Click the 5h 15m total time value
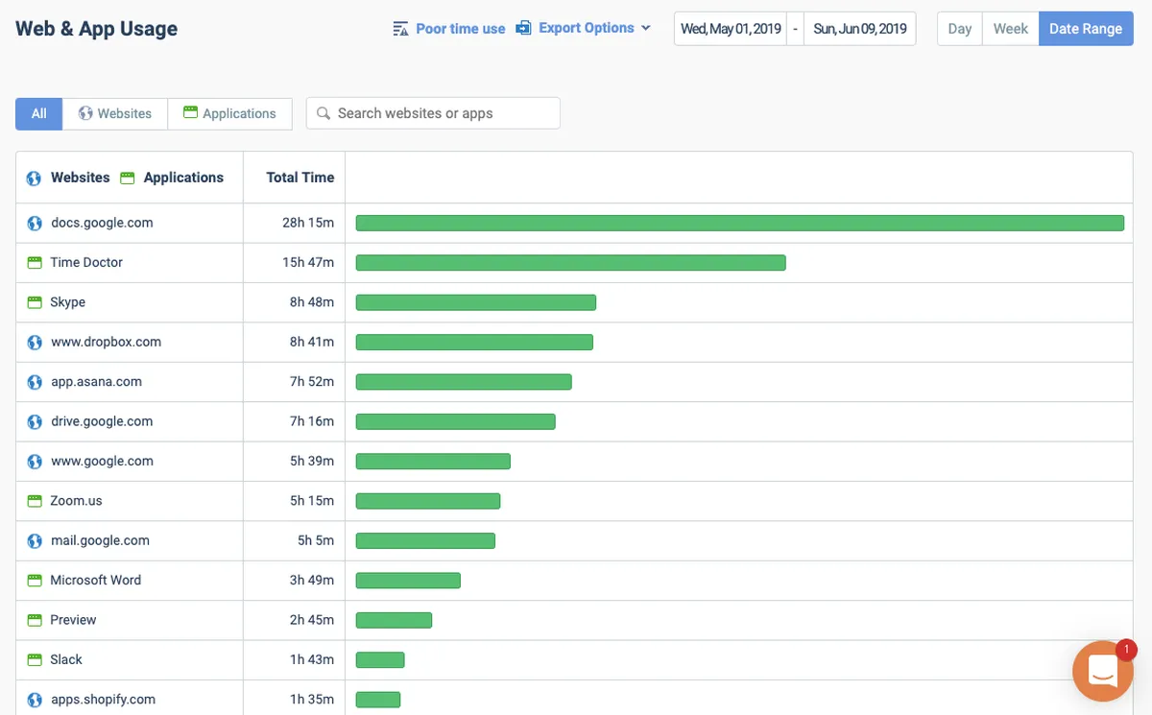Image resolution: width=1152 pixels, height=715 pixels. click(x=312, y=501)
